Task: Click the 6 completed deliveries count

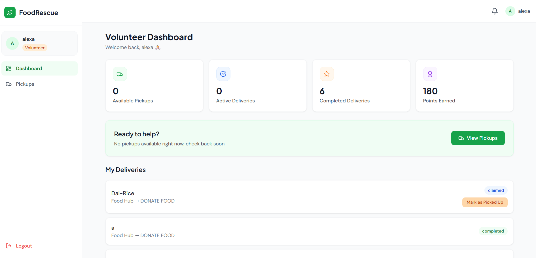Action: coord(322,91)
